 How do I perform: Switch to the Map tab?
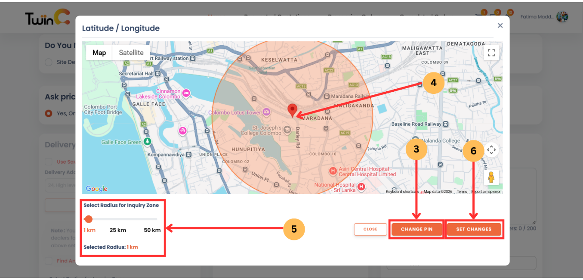coord(99,52)
